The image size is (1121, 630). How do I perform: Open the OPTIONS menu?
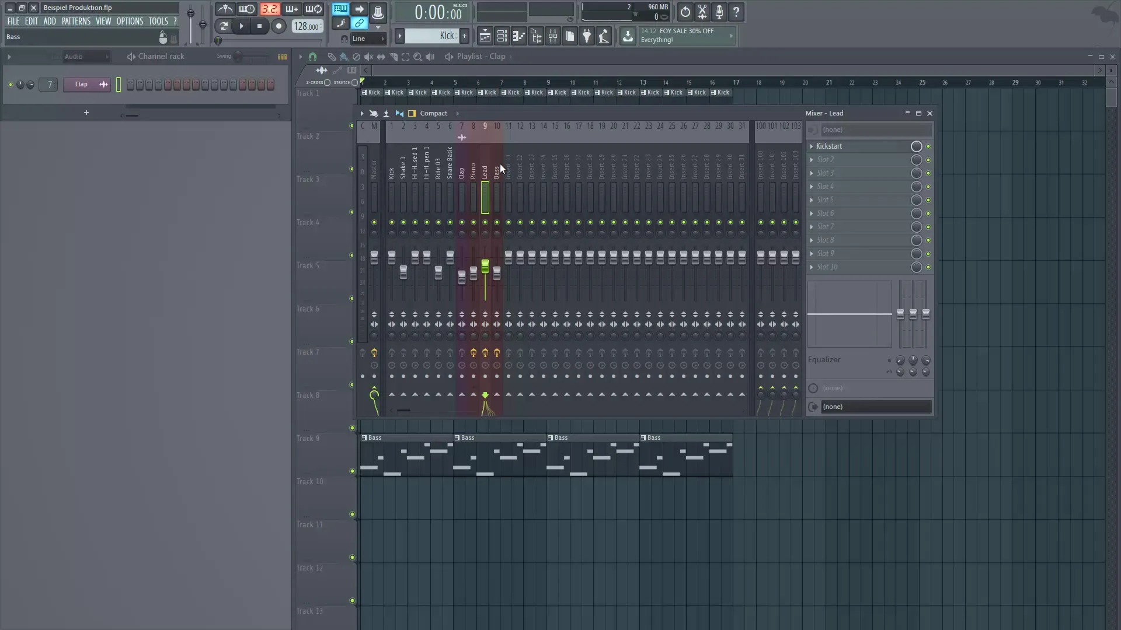coord(130,20)
